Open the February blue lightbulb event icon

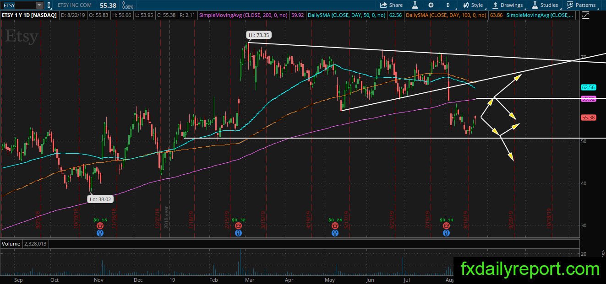(239, 233)
